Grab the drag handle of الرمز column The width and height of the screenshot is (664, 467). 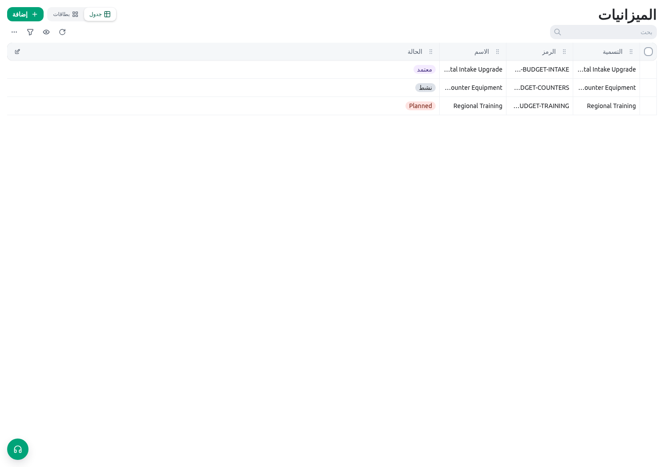coord(564,52)
